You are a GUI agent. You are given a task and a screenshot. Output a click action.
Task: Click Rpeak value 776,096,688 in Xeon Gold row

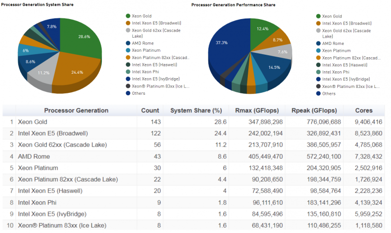click(x=324, y=122)
